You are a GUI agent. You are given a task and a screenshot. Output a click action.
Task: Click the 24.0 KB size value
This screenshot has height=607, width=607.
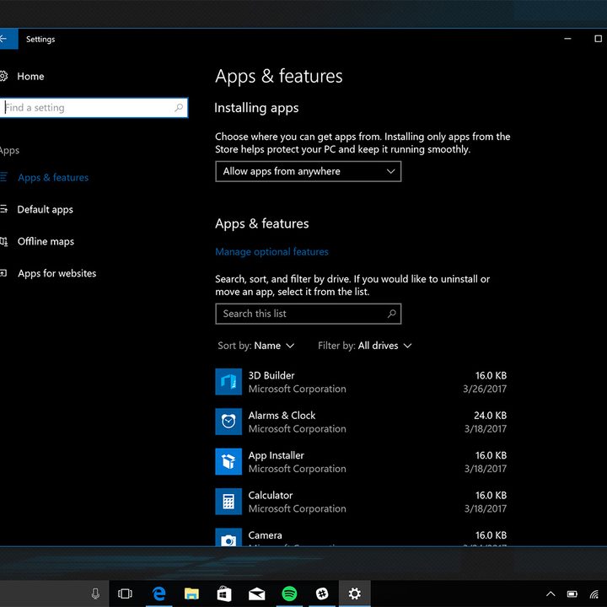[x=490, y=415]
